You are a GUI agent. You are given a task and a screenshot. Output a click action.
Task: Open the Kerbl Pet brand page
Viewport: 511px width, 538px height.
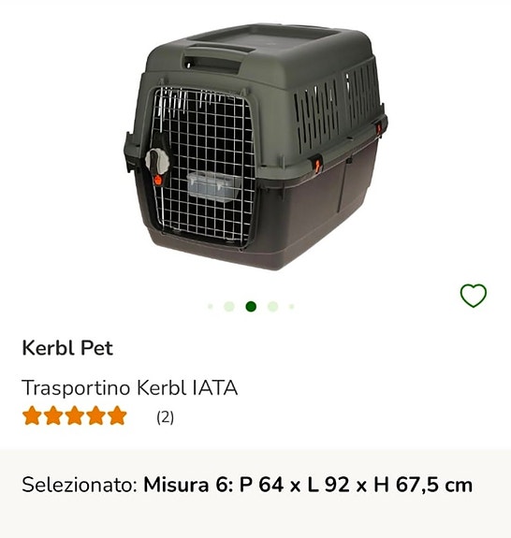pos(67,348)
